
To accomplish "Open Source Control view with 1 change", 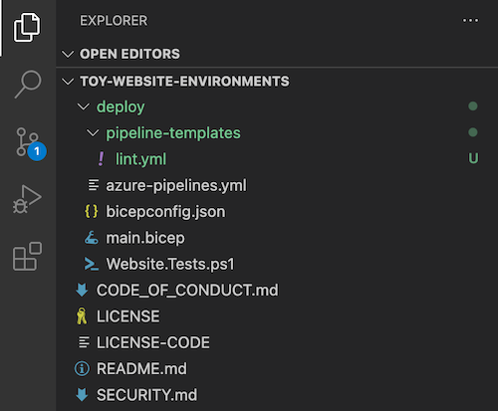I will point(31,143).
